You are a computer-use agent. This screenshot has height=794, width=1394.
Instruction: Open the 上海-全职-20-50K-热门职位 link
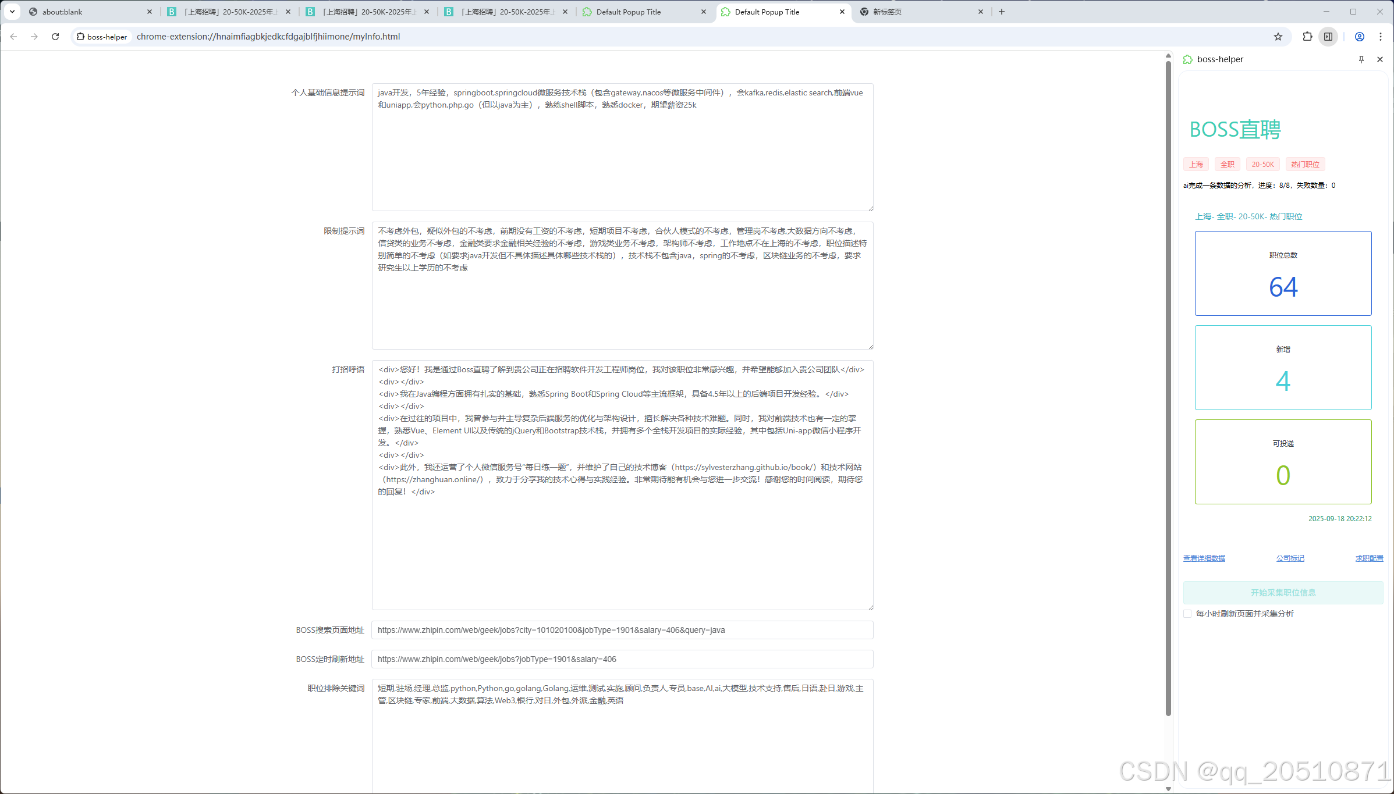[x=1248, y=216]
